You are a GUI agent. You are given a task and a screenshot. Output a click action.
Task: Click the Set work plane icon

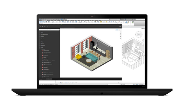pyautogui.click(x=126, y=22)
